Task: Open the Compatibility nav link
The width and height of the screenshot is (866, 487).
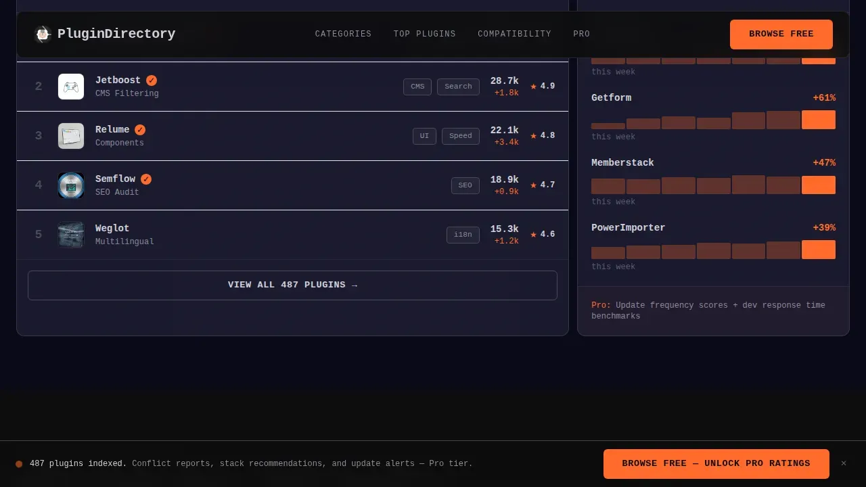Action: (x=514, y=34)
